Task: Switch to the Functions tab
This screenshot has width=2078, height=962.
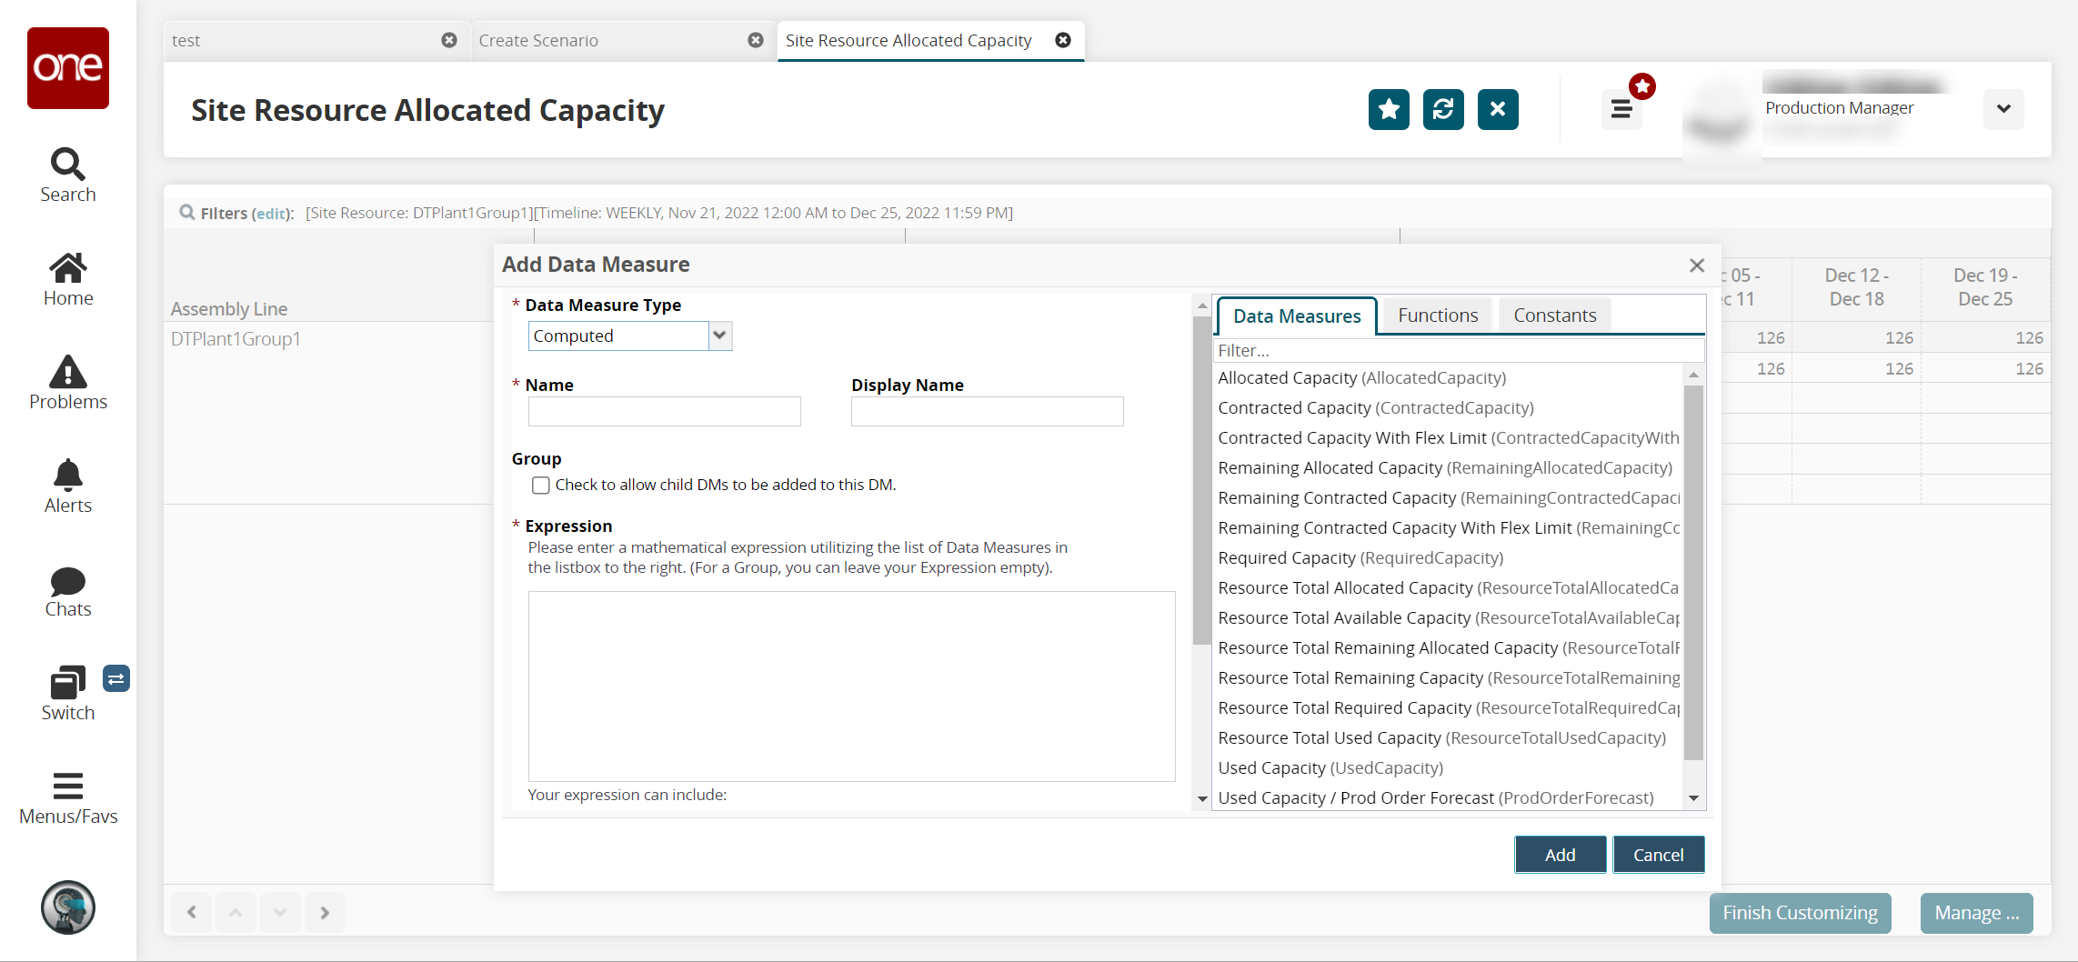Action: pyautogui.click(x=1437, y=316)
